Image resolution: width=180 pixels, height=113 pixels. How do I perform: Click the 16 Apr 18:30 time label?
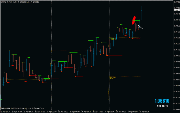(x=109, y=112)
